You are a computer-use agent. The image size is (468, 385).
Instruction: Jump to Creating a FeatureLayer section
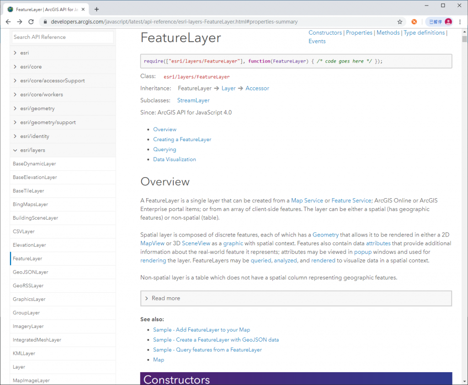(x=182, y=139)
